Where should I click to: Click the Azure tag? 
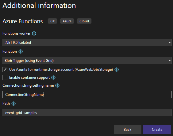point(67,21)
